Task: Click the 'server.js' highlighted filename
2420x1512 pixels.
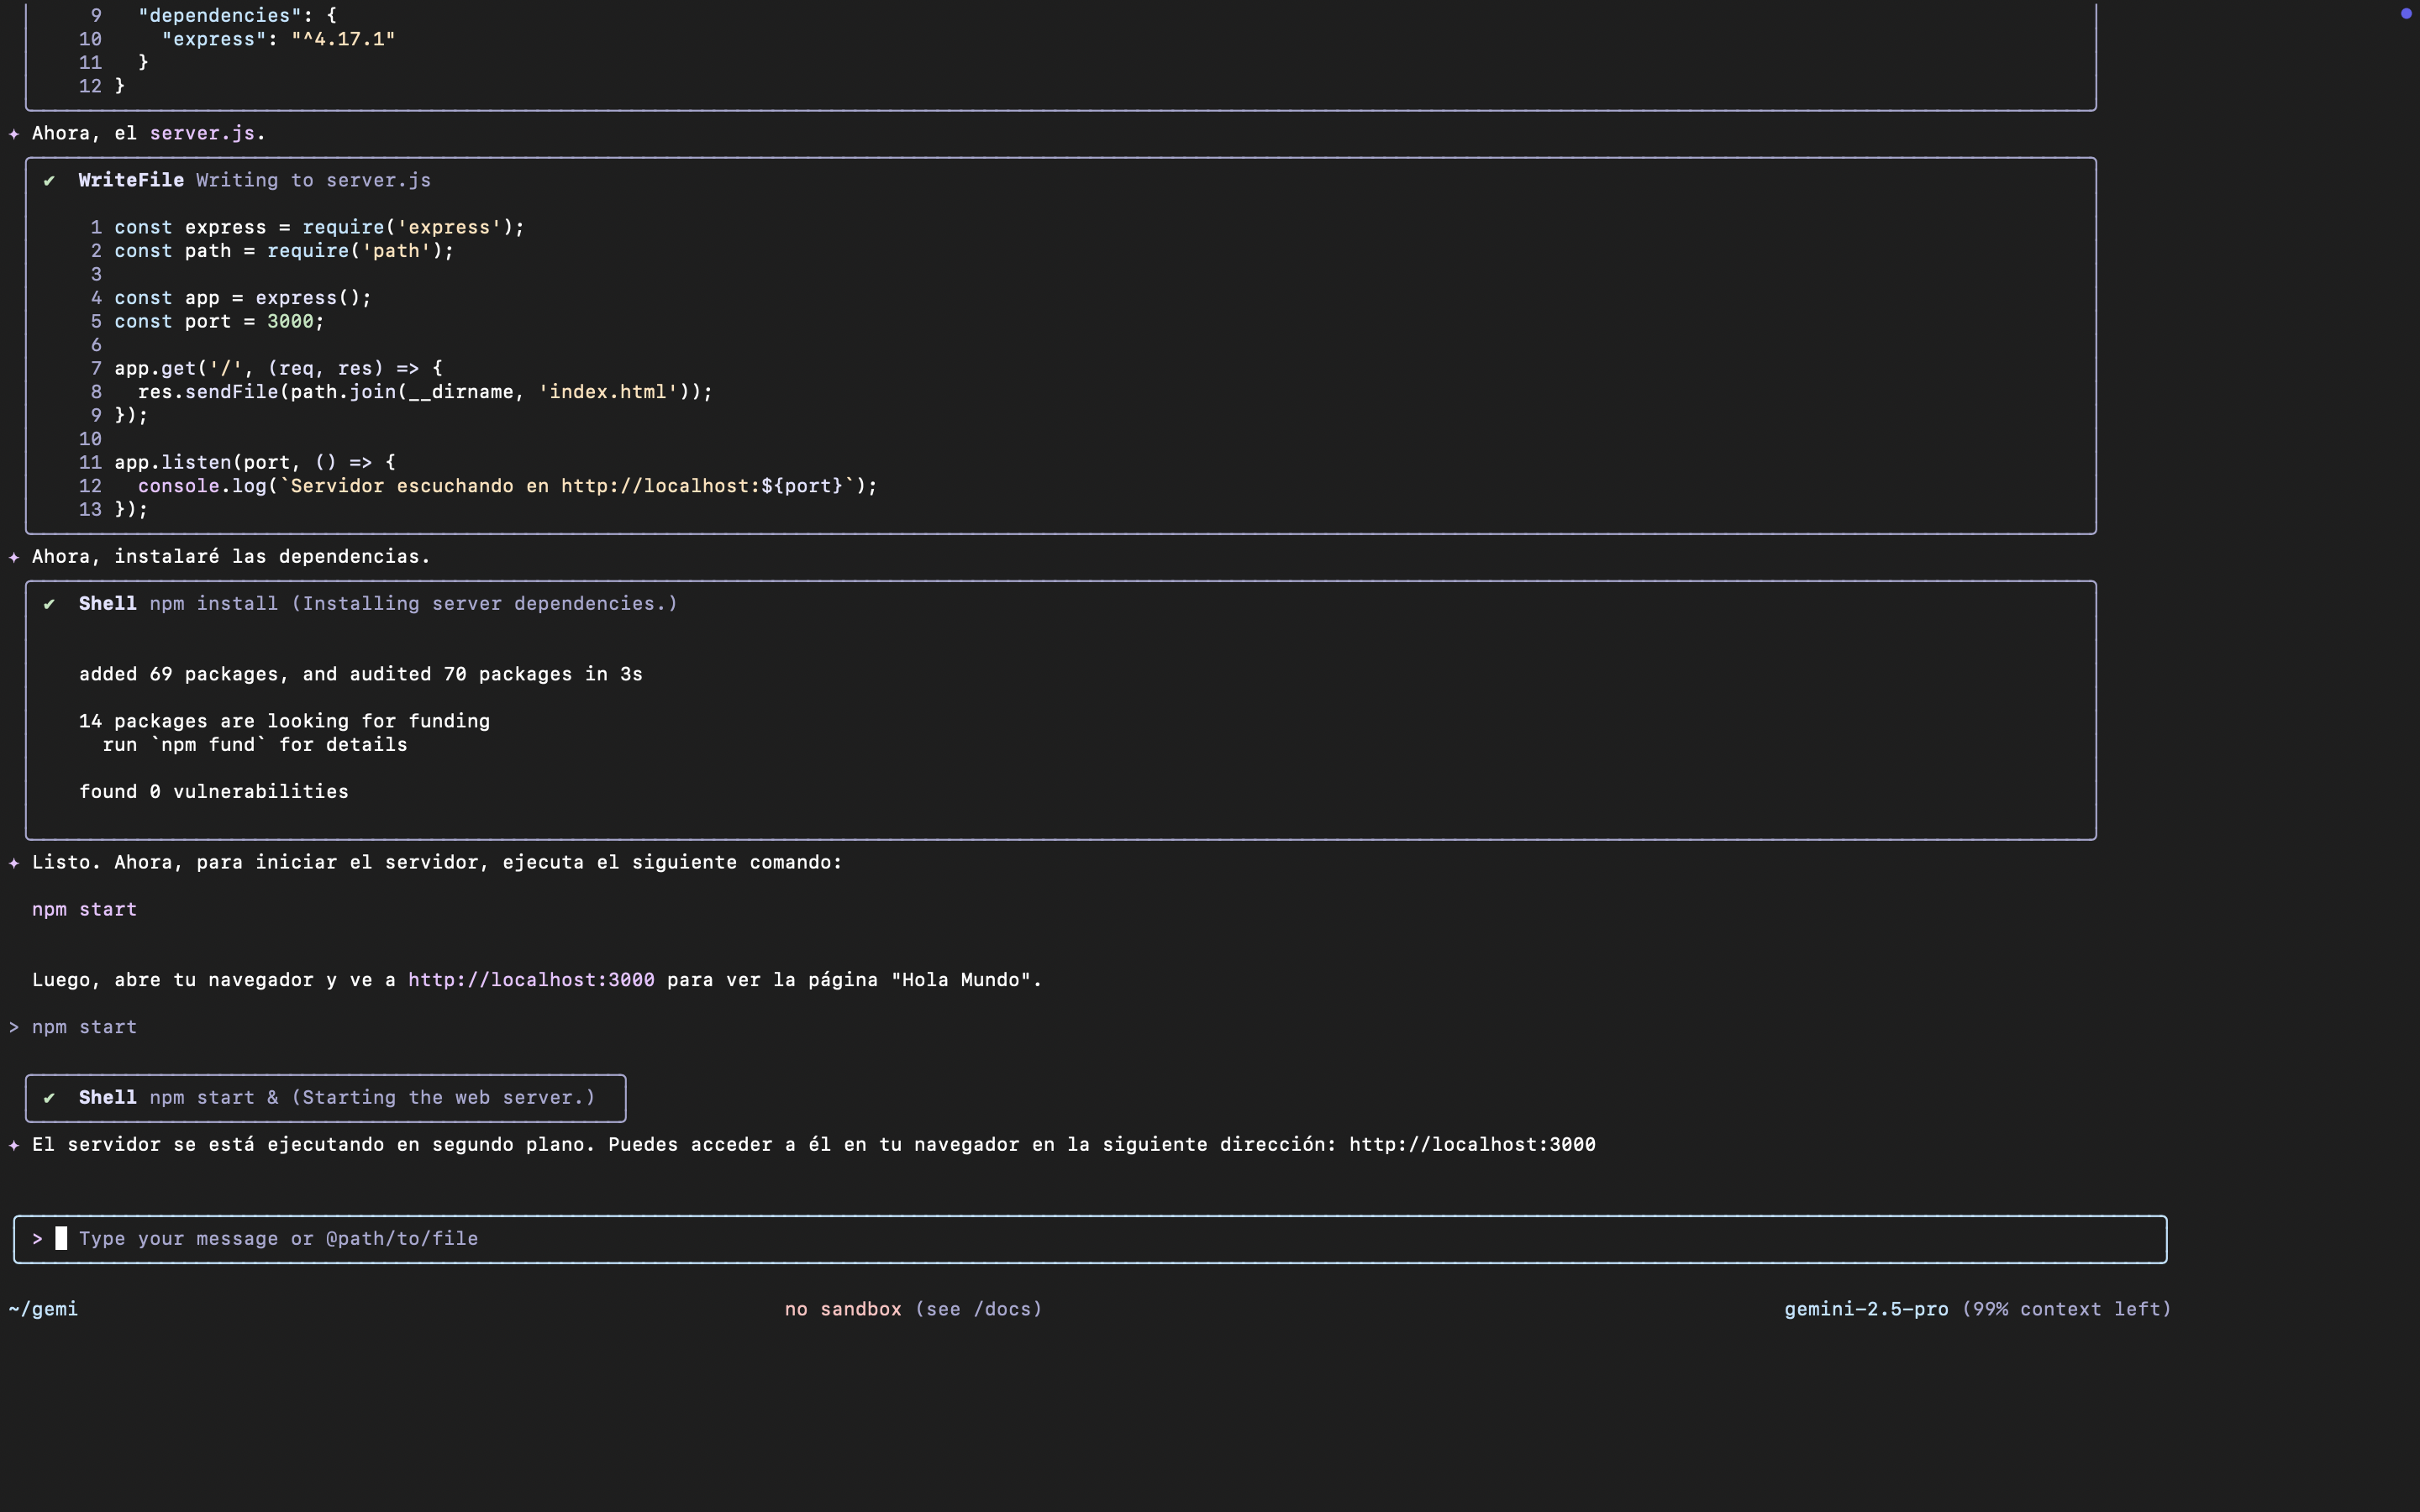Action: [x=202, y=133]
